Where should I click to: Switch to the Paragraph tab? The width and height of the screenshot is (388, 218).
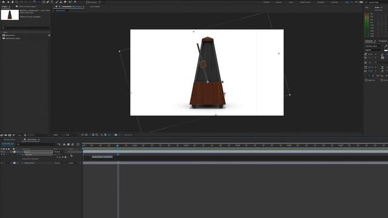[383, 41]
